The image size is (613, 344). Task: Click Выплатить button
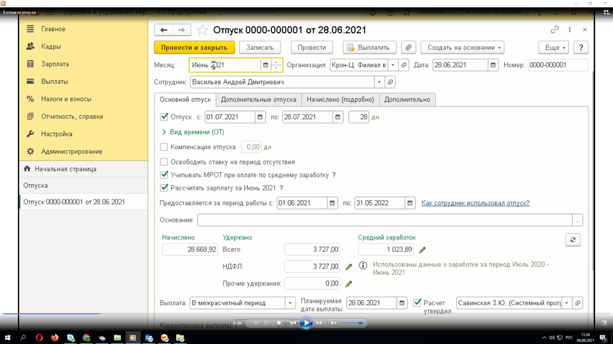click(370, 47)
